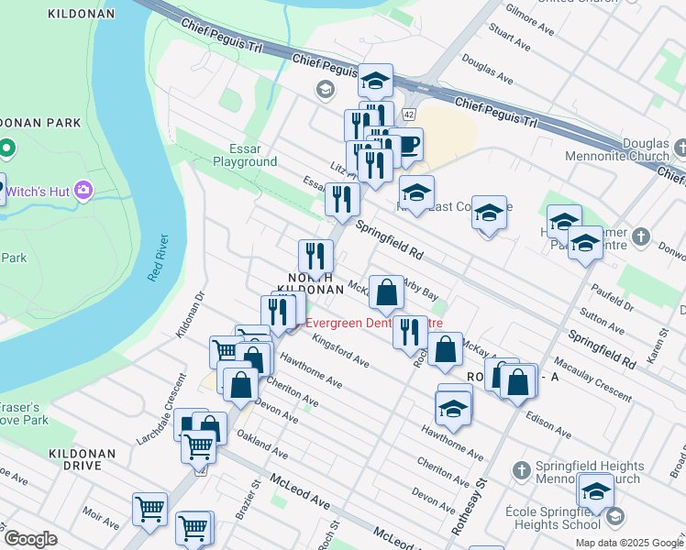Open Springfield Heights Mennonite Church cross pin
Viewport: 686px width, 550px height.
(x=521, y=471)
